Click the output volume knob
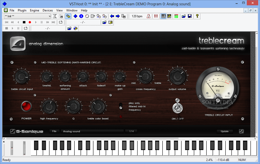Screen dimensions: 260x164 pos(177,76)
